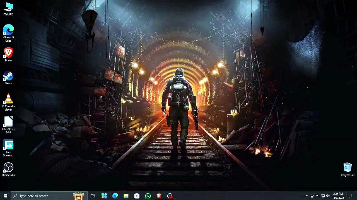Click the Meet Now camera tray icon
This screenshot has width=357, height=200.
312,196
